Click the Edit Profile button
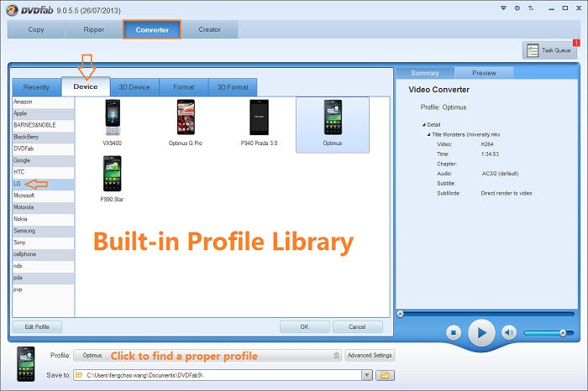Image resolution: width=588 pixels, height=391 pixels. tap(37, 327)
